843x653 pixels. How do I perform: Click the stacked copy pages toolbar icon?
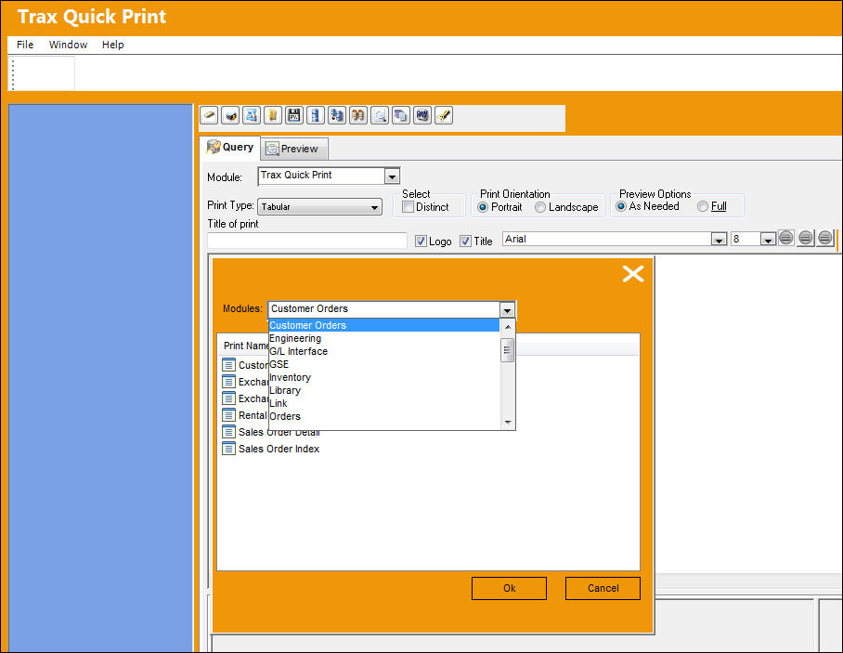400,115
